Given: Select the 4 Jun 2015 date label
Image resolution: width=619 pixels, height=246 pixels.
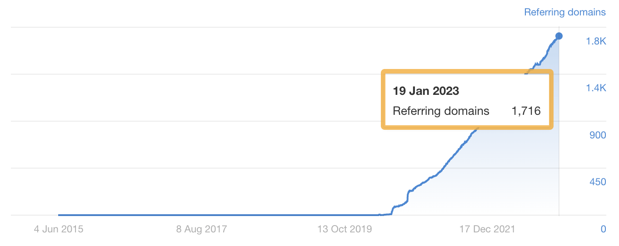Looking at the screenshot, I should click(x=59, y=229).
